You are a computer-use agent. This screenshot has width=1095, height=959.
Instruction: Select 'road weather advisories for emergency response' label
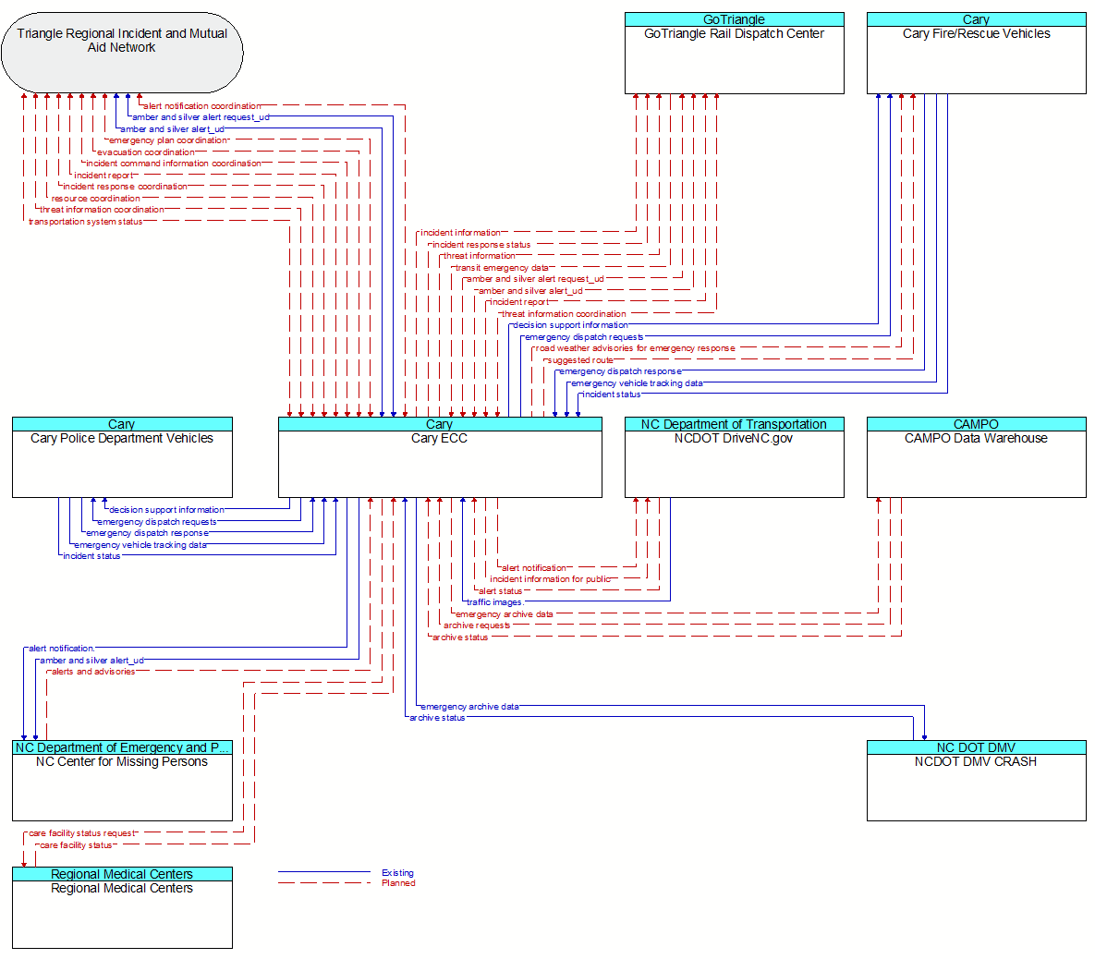(x=636, y=347)
